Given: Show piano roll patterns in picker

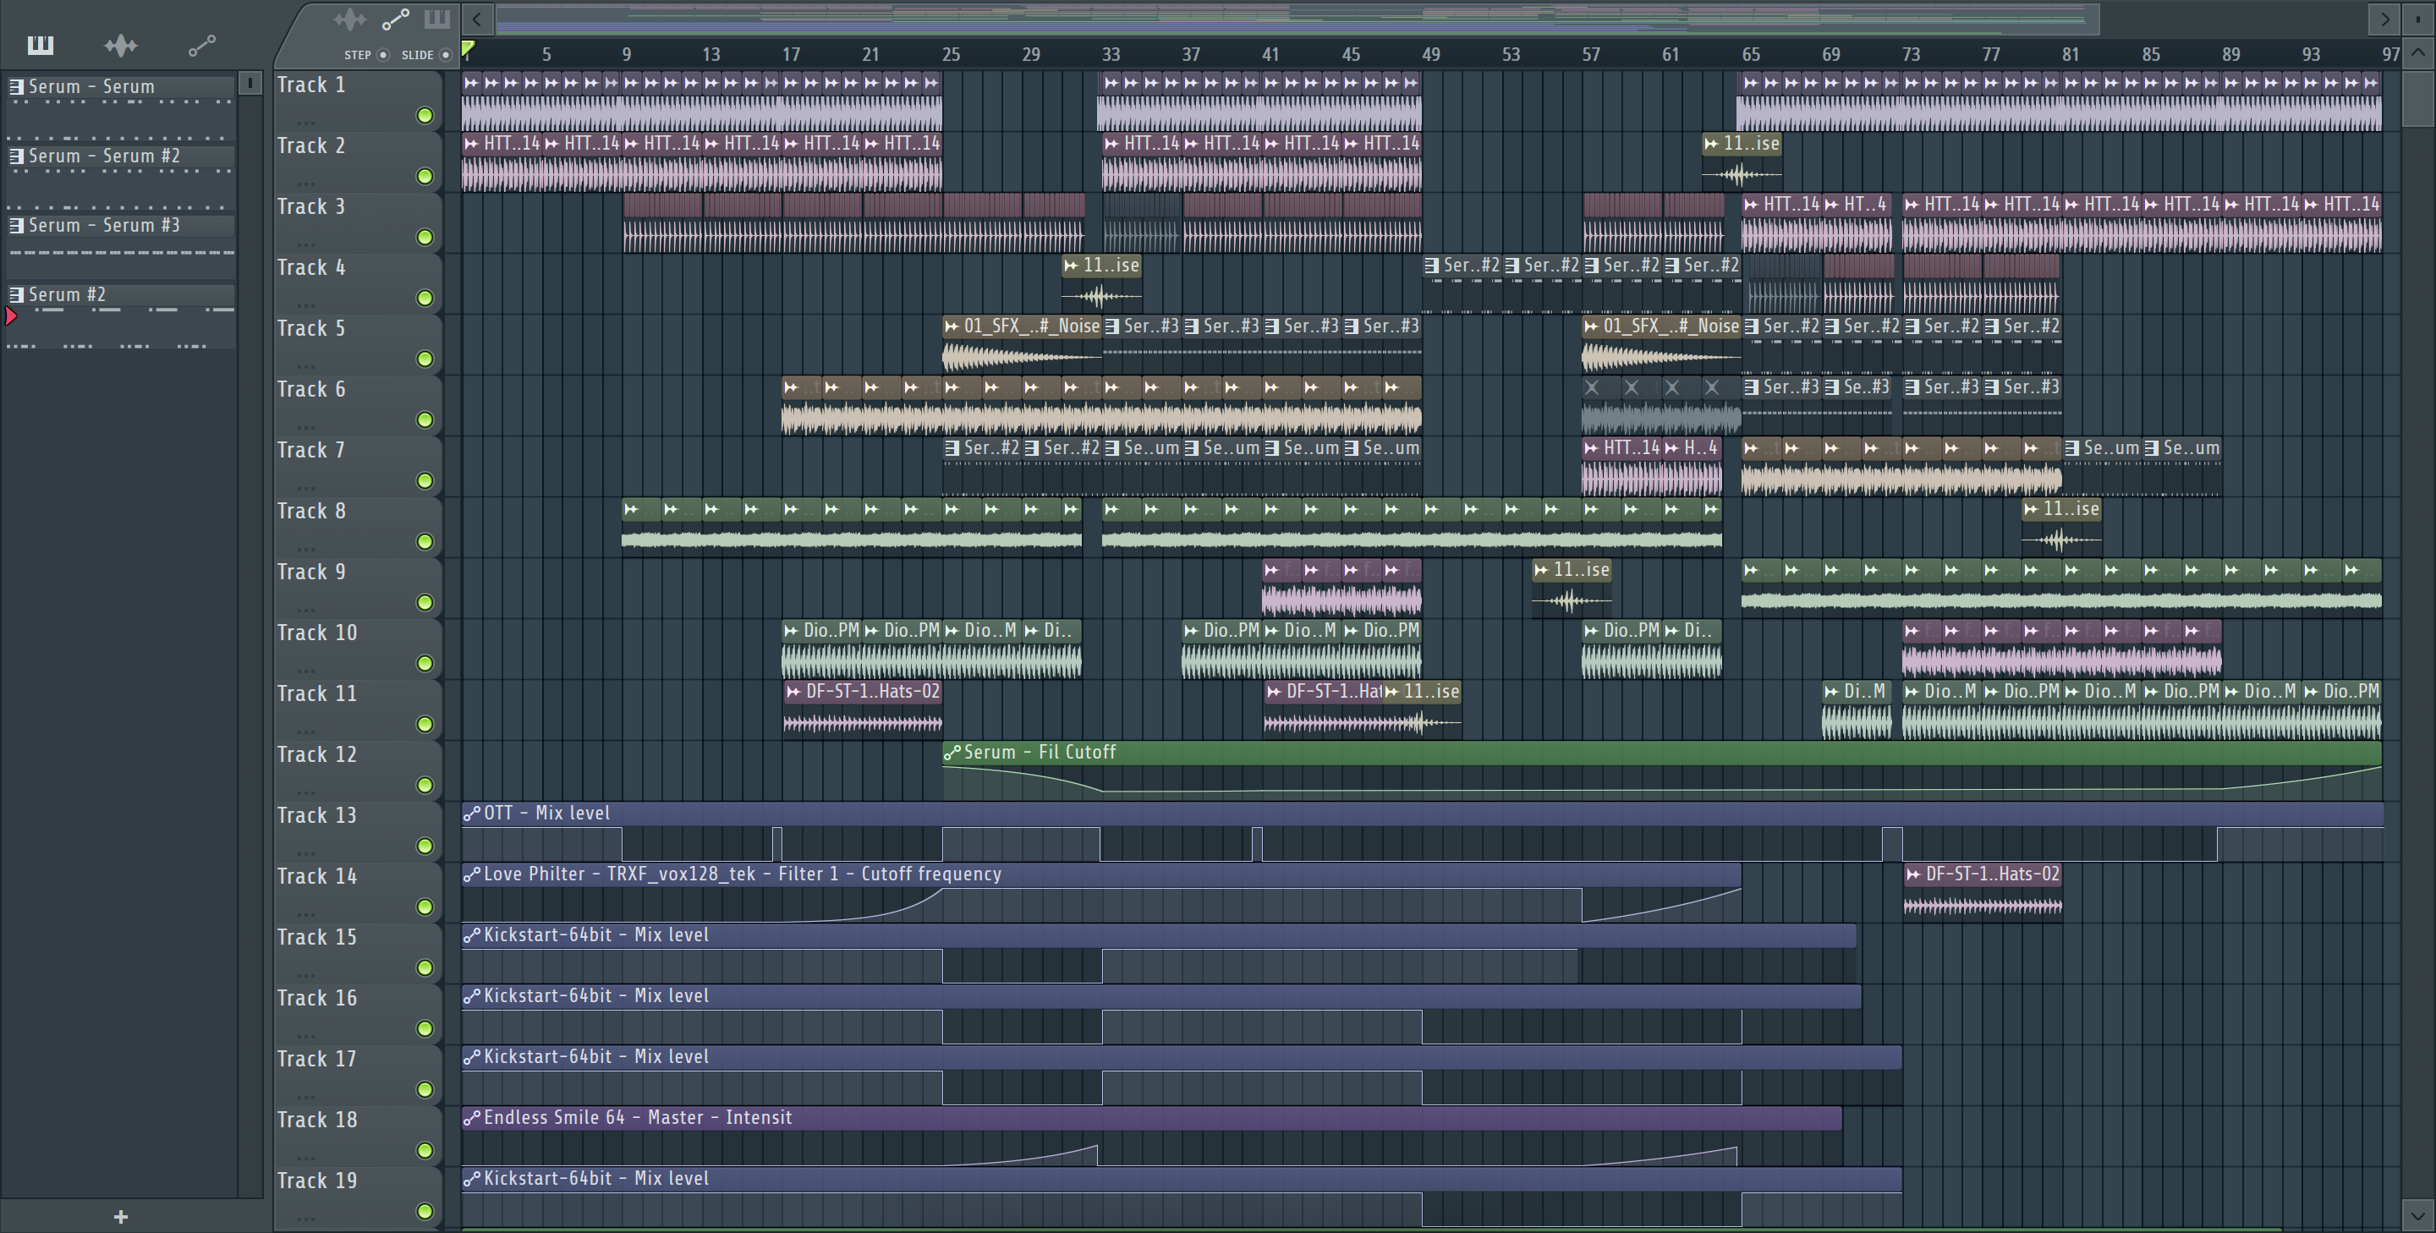Looking at the screenshot, I should pos(41,45).
